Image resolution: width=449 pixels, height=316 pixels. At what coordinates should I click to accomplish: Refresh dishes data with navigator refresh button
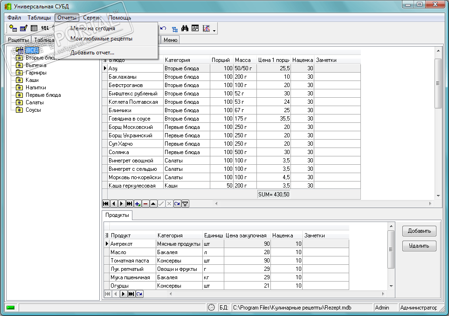click(177, 204)
